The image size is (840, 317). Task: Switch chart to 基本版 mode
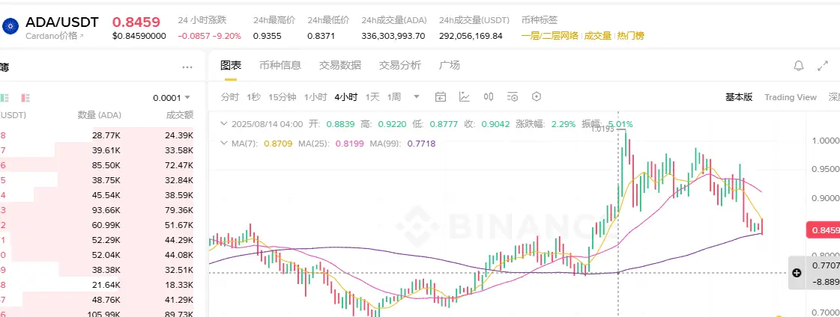click(739, 96)
